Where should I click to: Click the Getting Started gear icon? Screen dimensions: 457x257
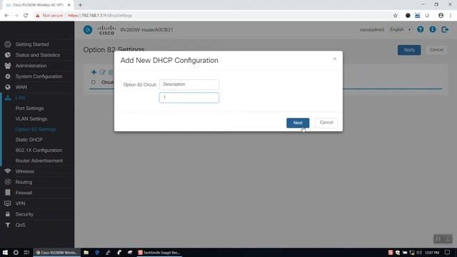8,44
